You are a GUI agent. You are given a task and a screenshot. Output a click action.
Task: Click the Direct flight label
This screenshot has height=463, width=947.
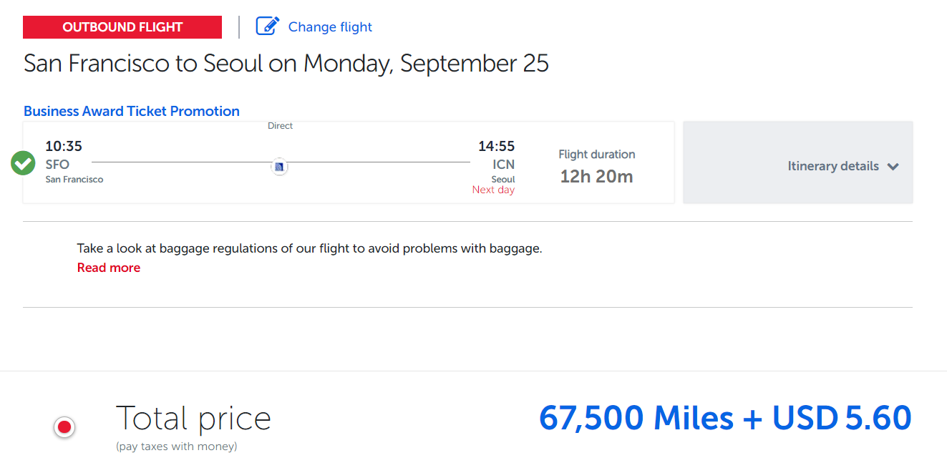[280, 126]
